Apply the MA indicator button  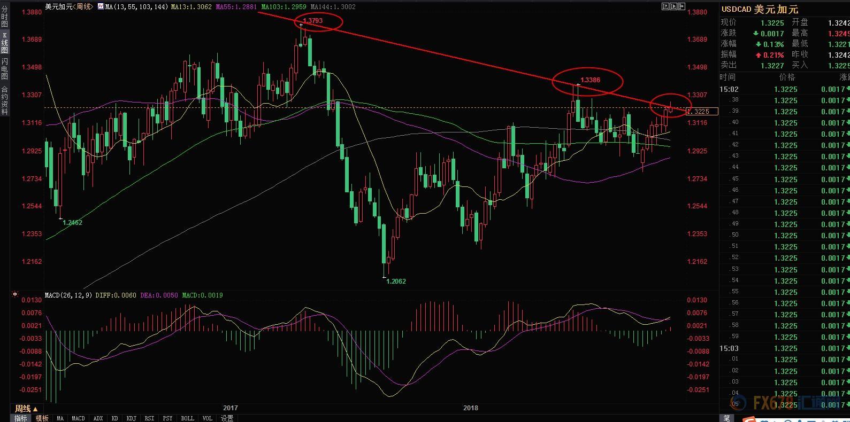tap(60, 418)
